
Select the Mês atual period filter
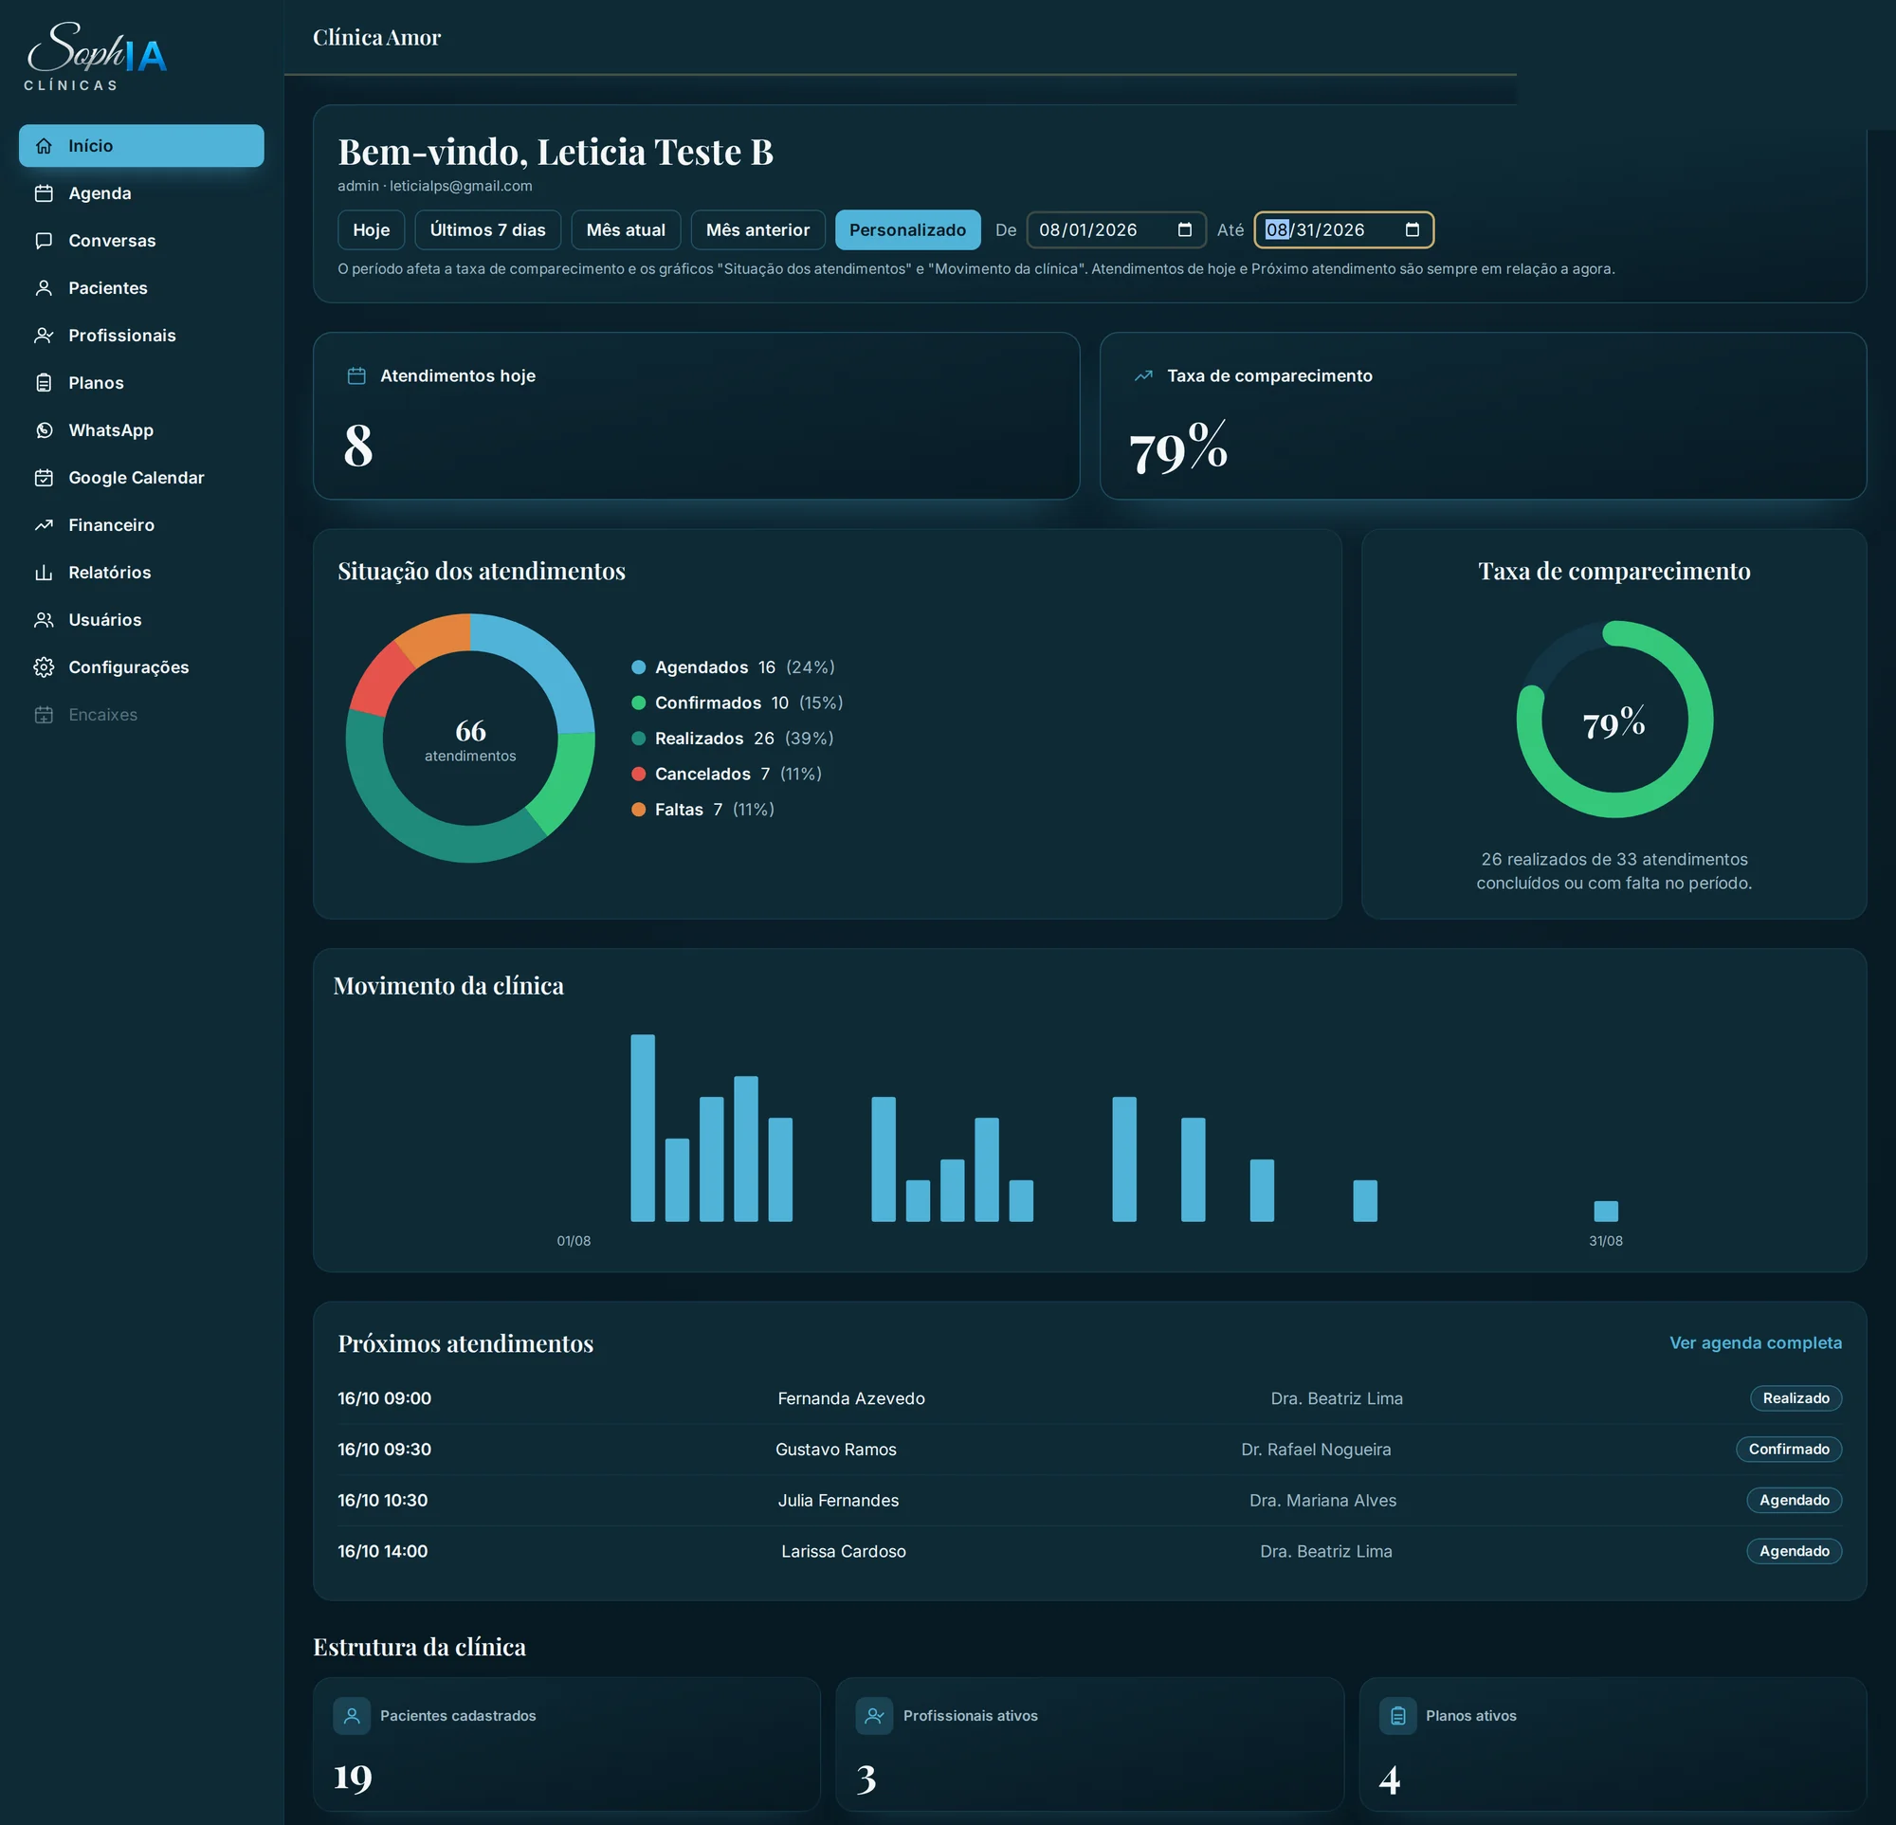tap(626, 230)
